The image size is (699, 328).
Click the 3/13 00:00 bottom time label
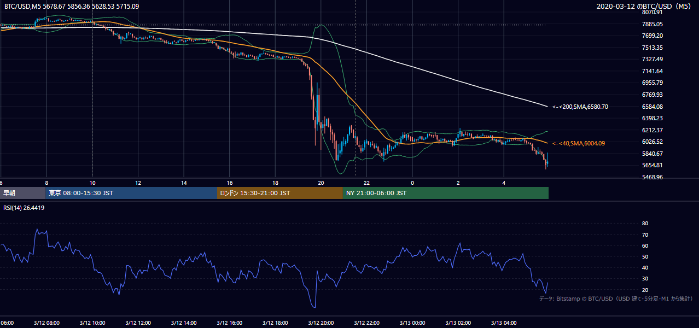click(x=412, y=323)
